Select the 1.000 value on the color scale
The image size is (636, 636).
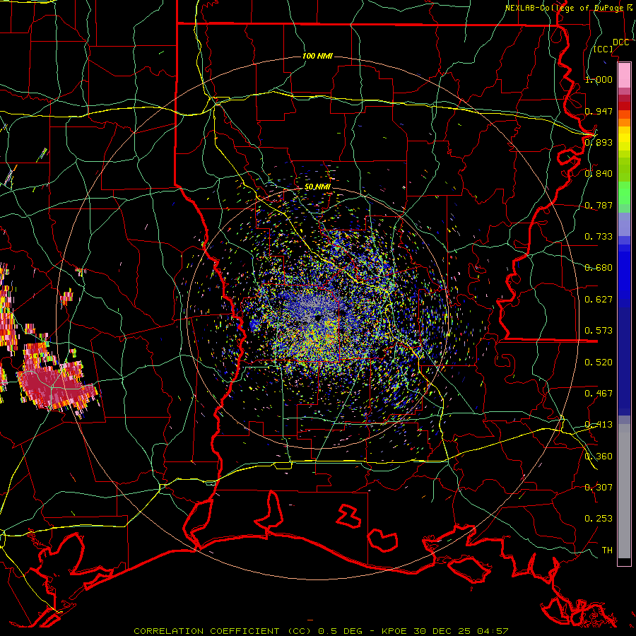[x=599, y=79]
